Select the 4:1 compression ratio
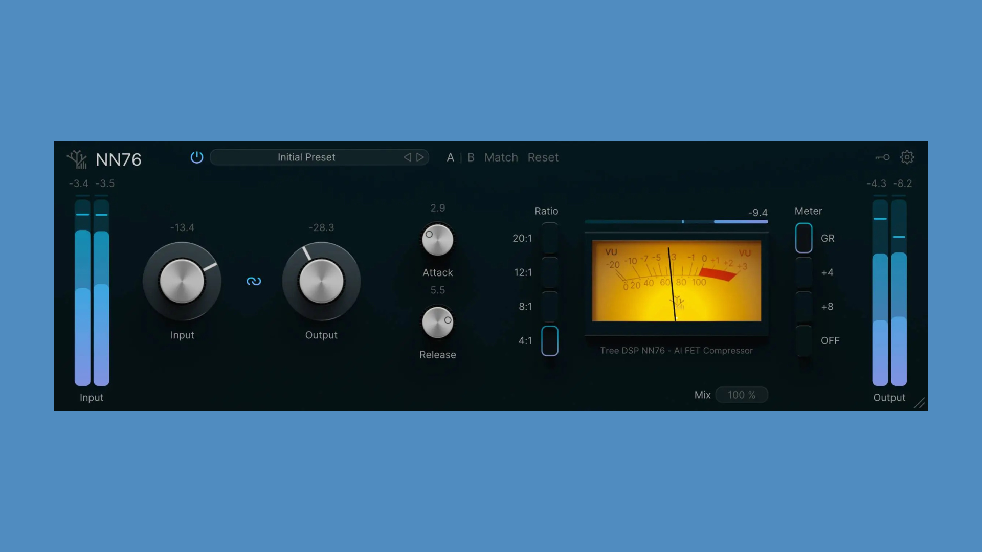The width and height of the screenshot is (982, 552). coord(550,340)
